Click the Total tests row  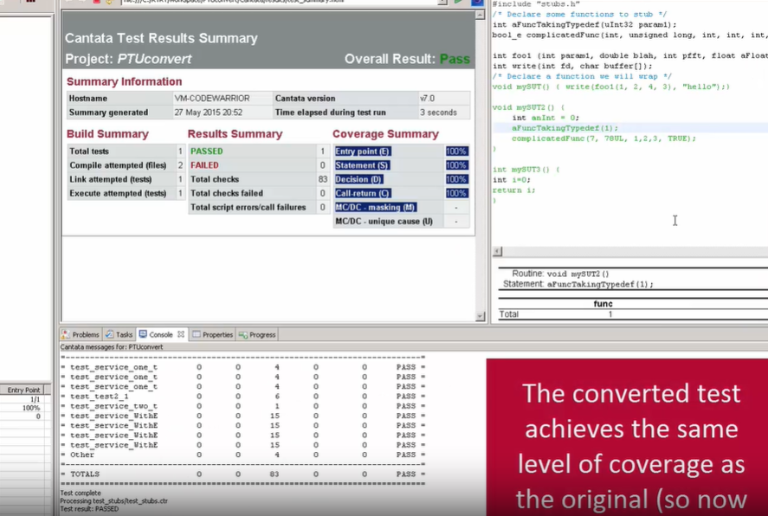click(x=126, y=152)
